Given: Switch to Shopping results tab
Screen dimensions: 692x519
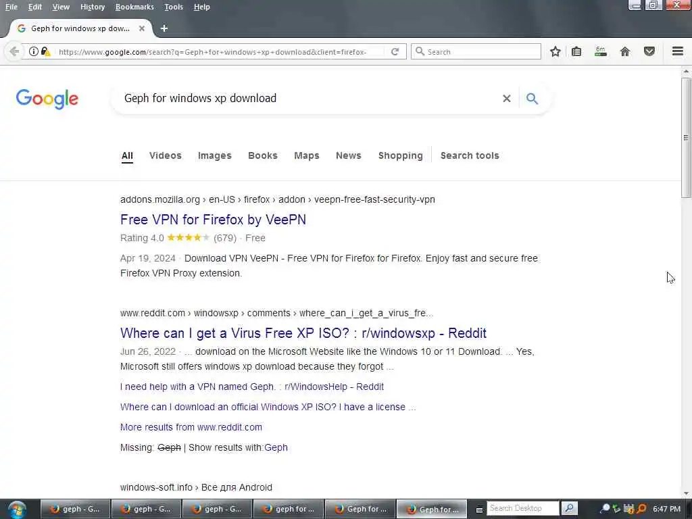Looking at the screenshot, I should 401,156.
